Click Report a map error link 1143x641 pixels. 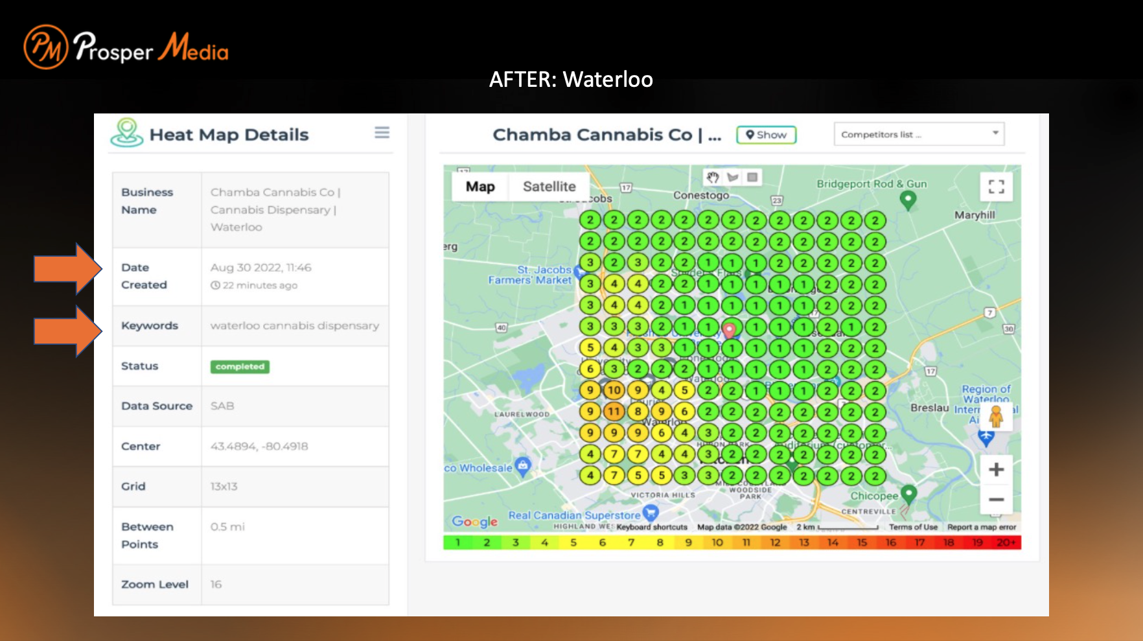click(982, 527)
